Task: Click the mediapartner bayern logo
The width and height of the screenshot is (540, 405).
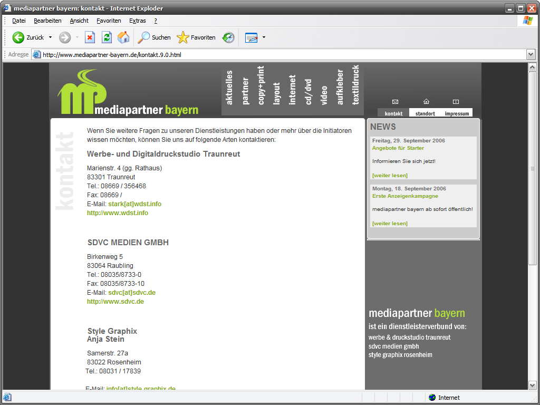Action: (128, 92)
